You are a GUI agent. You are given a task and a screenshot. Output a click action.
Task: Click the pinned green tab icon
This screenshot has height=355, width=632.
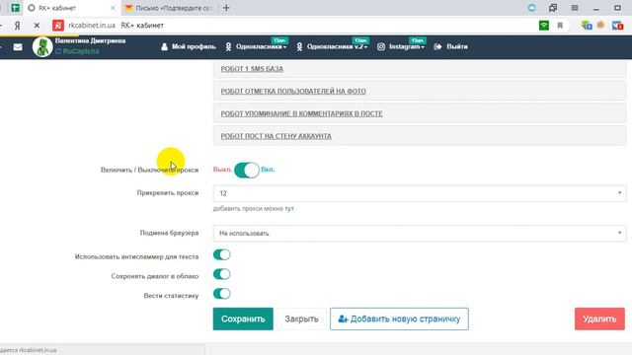pos(16,8)
